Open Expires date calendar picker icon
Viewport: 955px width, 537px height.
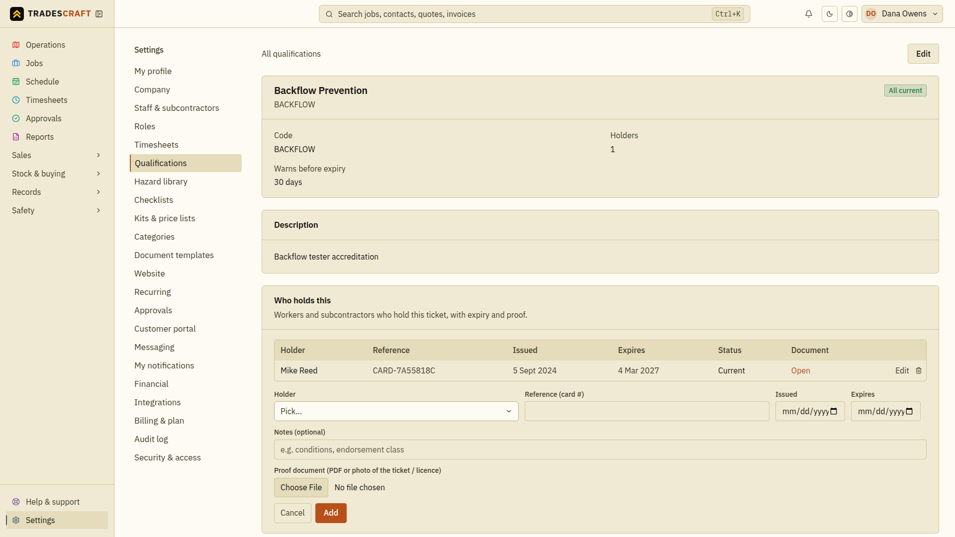tap(910, 411)
